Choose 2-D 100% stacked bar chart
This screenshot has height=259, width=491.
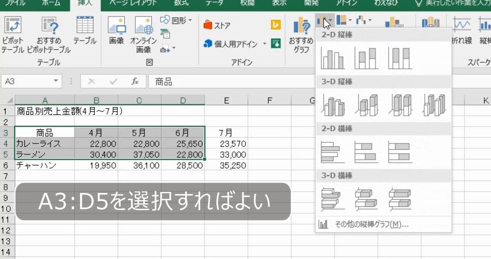(400, 152)
